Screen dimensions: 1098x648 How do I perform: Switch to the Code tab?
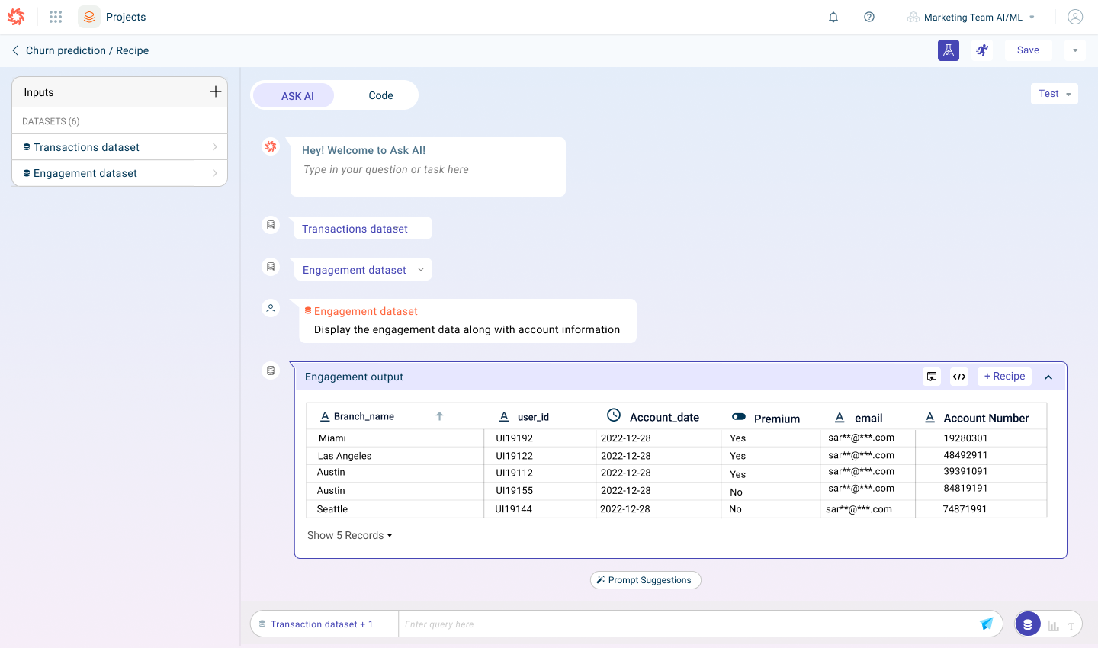pyautogui.click(x=380, y=95)
